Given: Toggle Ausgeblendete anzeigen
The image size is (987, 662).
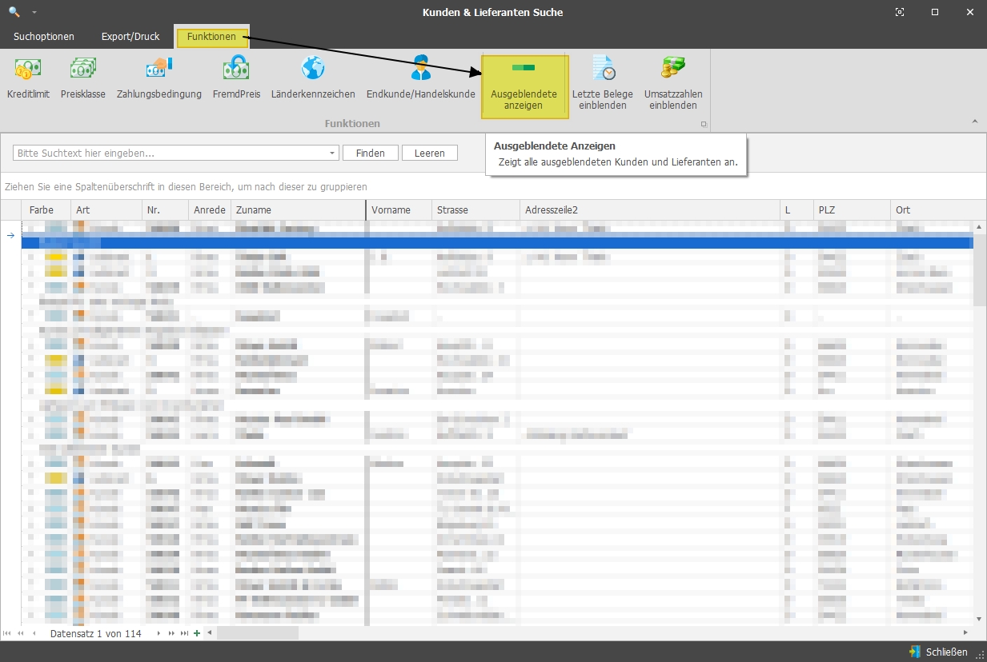Looking at the screenshot, I should click(524, 86).
